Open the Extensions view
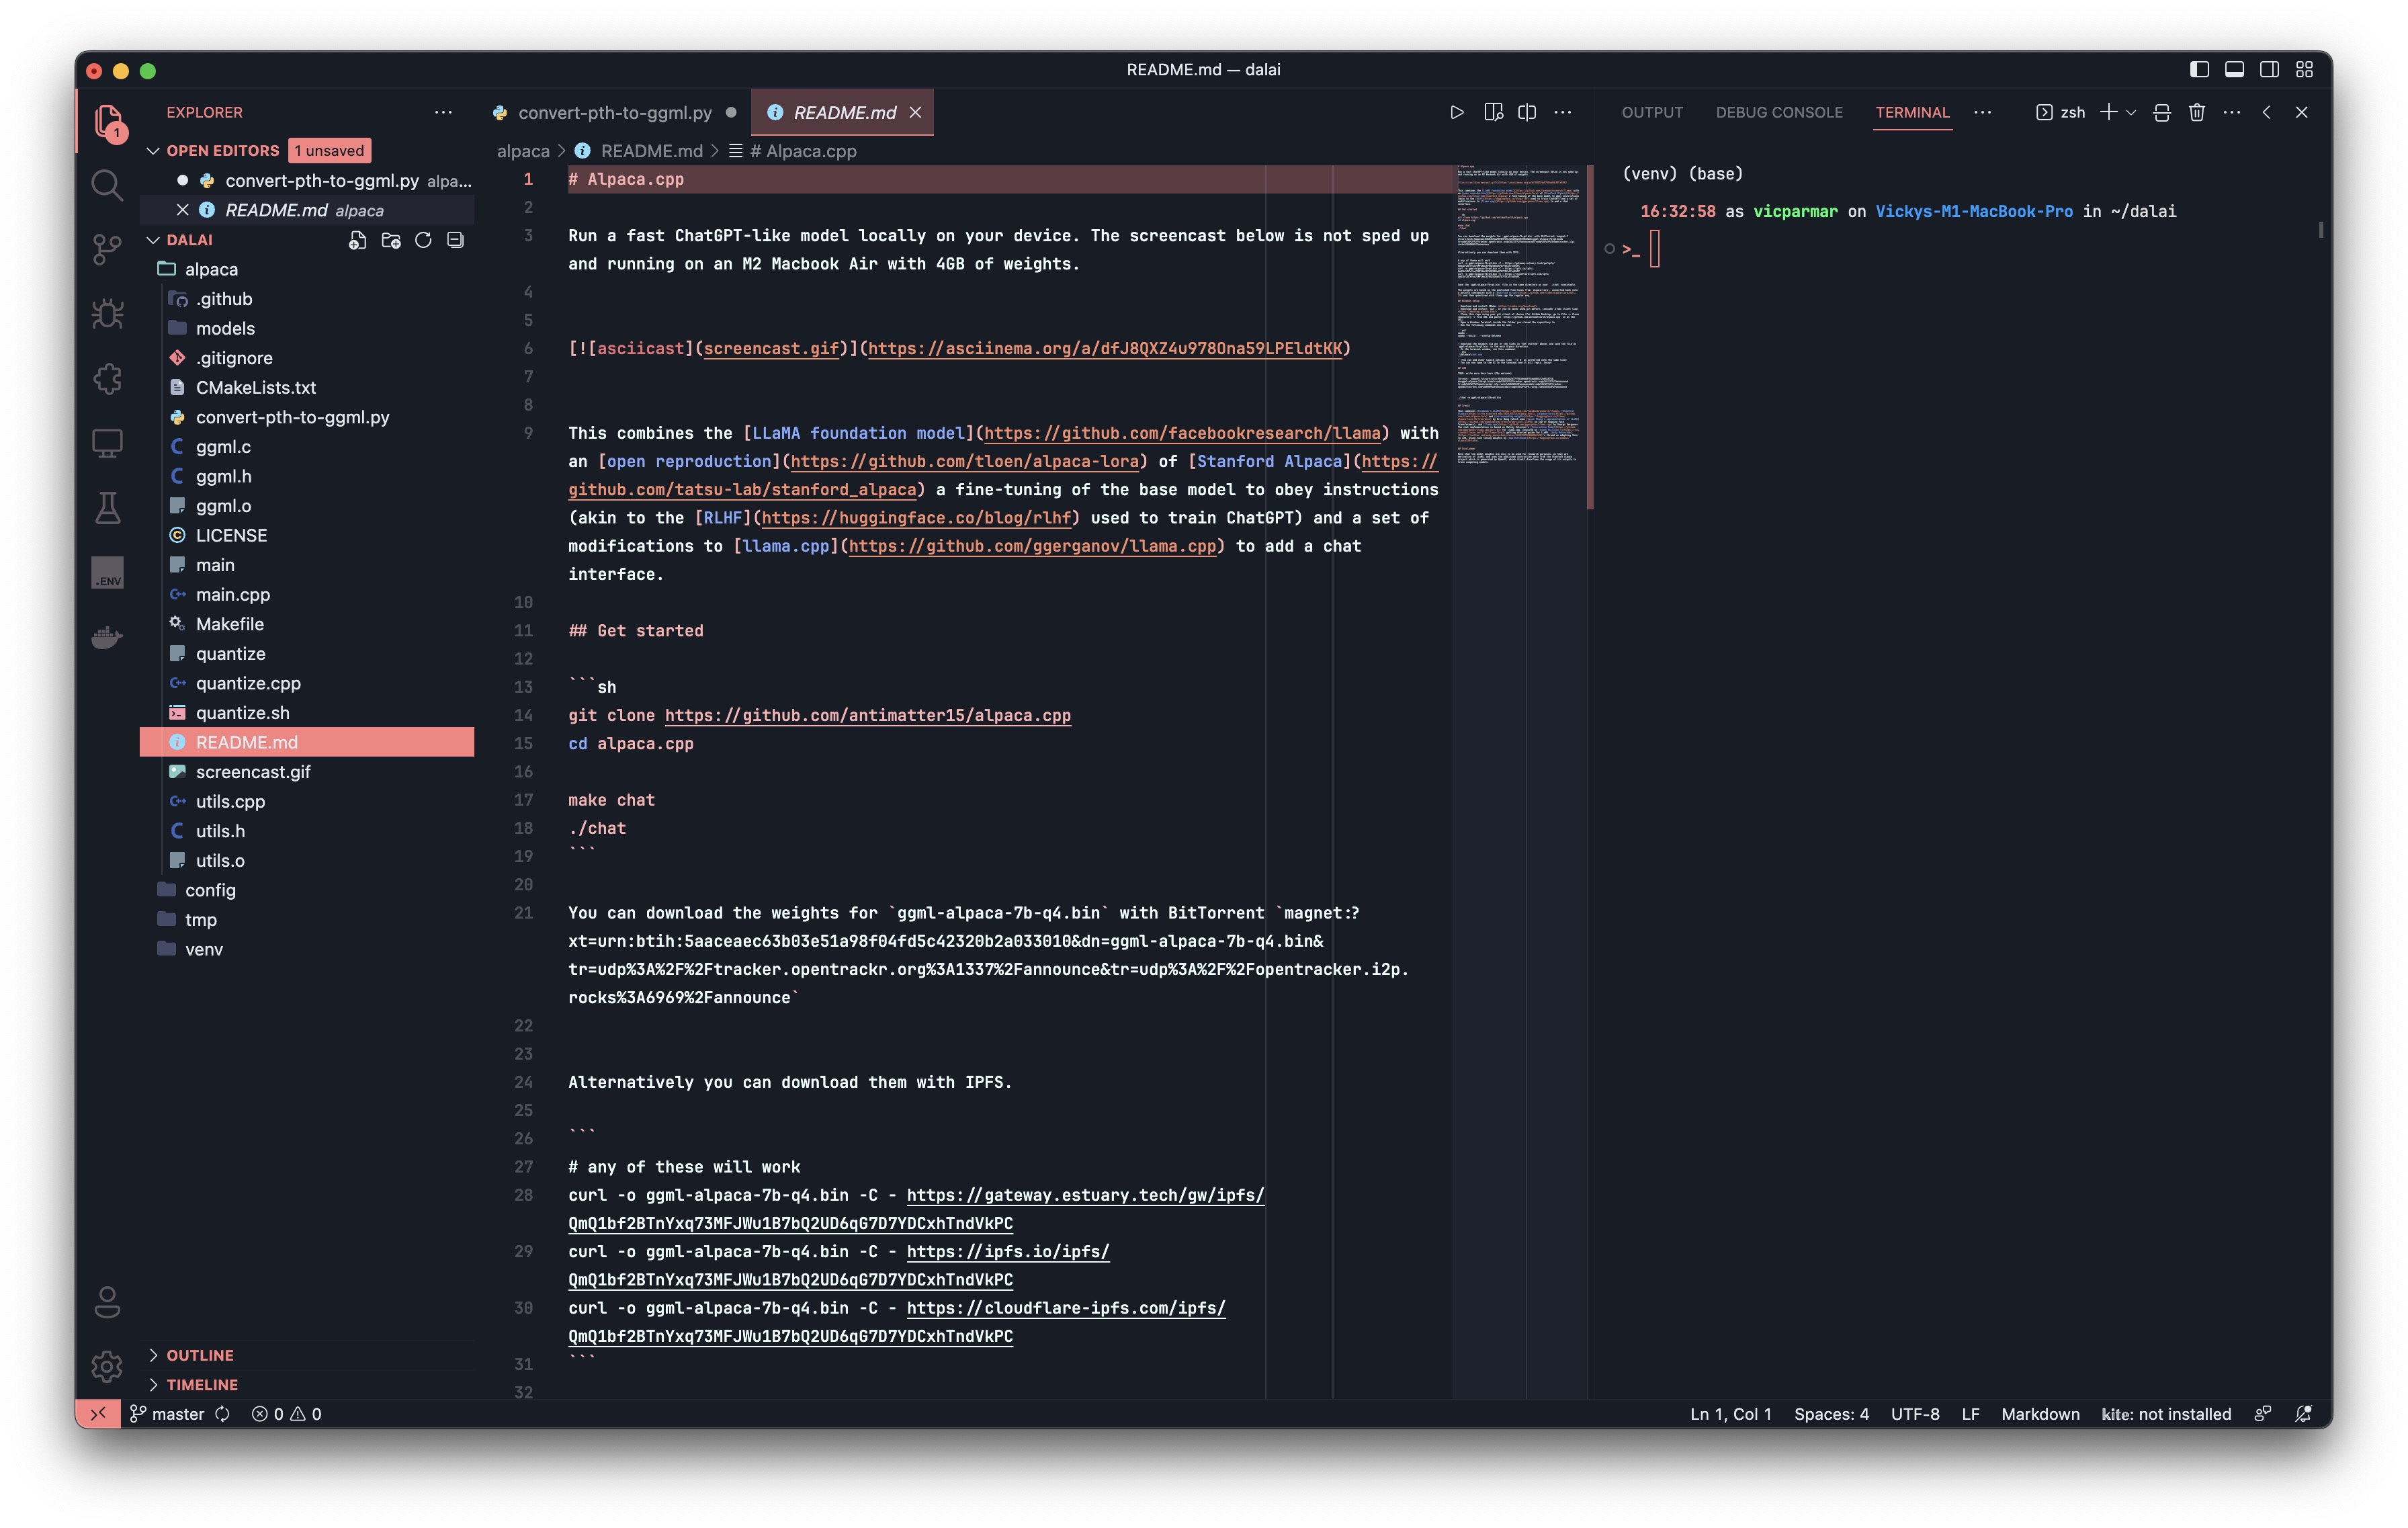The height and width of the screenshot is (1528, 2408). tap(107, 379)
